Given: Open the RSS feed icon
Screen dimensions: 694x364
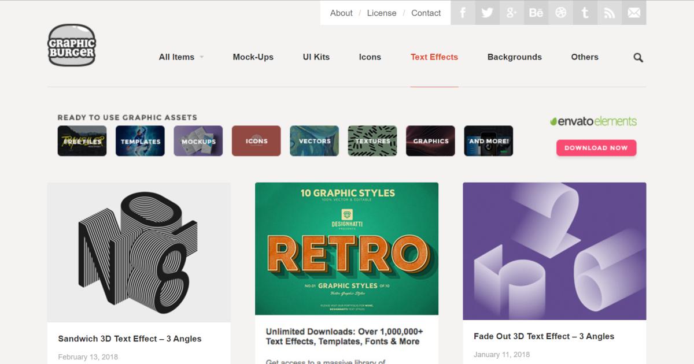Looking at the screenshot, I should tap(610, 13).
